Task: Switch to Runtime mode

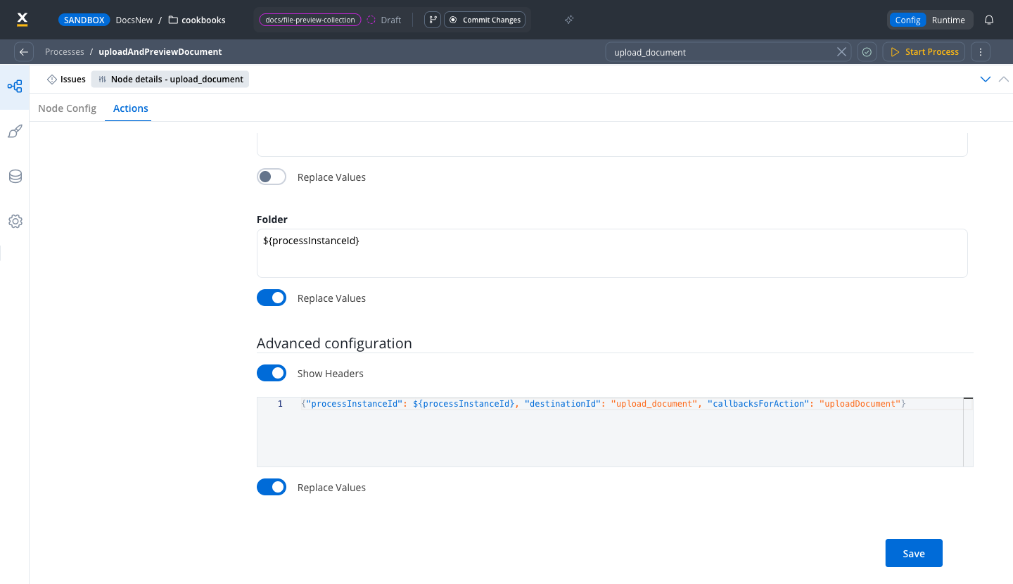Action: pyautogui.click(x=948, y=20)
